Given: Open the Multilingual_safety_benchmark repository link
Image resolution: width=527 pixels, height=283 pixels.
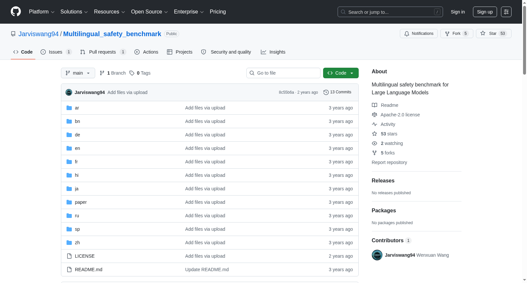Looking at the screenshot, I should [112, 34].
